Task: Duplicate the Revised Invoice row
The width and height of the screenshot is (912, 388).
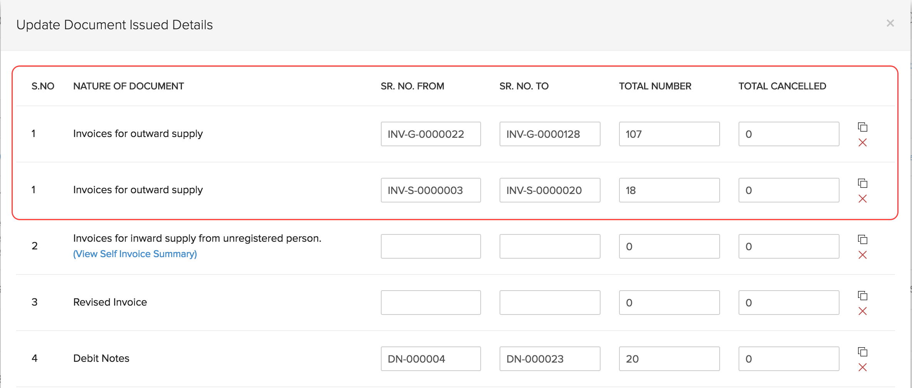Action: click(862, 295)
